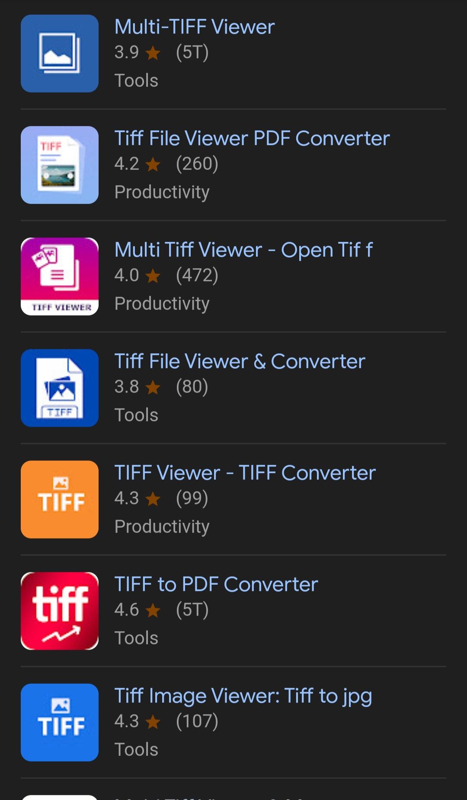Tap the (472) review count
The image size is (467, 800).
point(197,275)
